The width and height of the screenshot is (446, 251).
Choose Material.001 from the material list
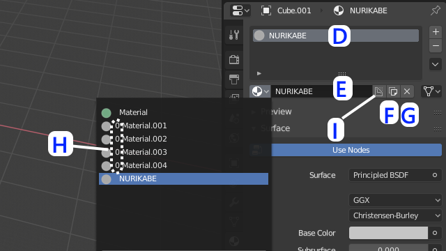click(183, 125)
